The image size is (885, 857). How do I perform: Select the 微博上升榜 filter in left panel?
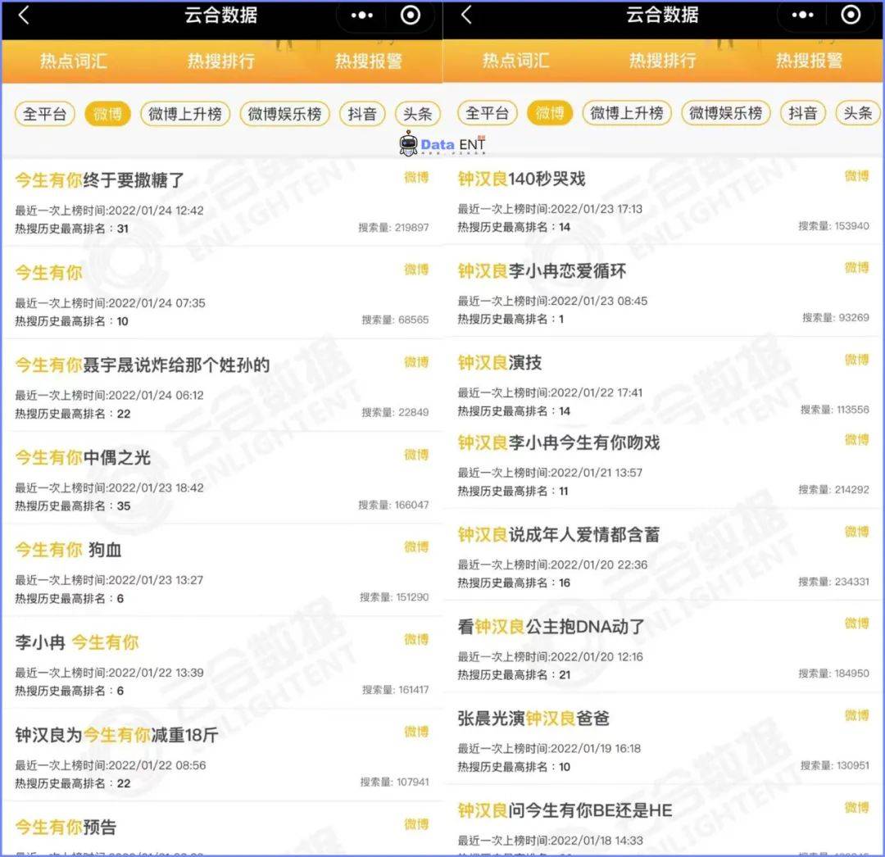coord(184,114)
